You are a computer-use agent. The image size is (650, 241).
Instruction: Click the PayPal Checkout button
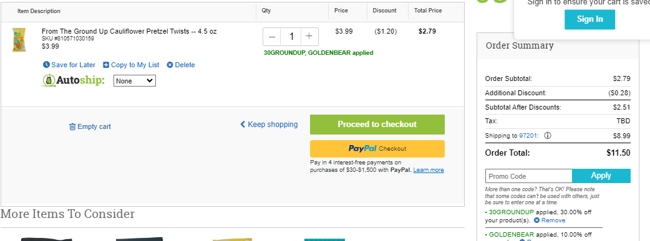[x=377, y=149]
